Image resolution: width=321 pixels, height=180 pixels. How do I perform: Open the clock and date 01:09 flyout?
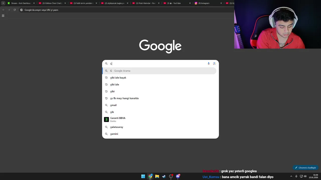[x=313, y=176]
